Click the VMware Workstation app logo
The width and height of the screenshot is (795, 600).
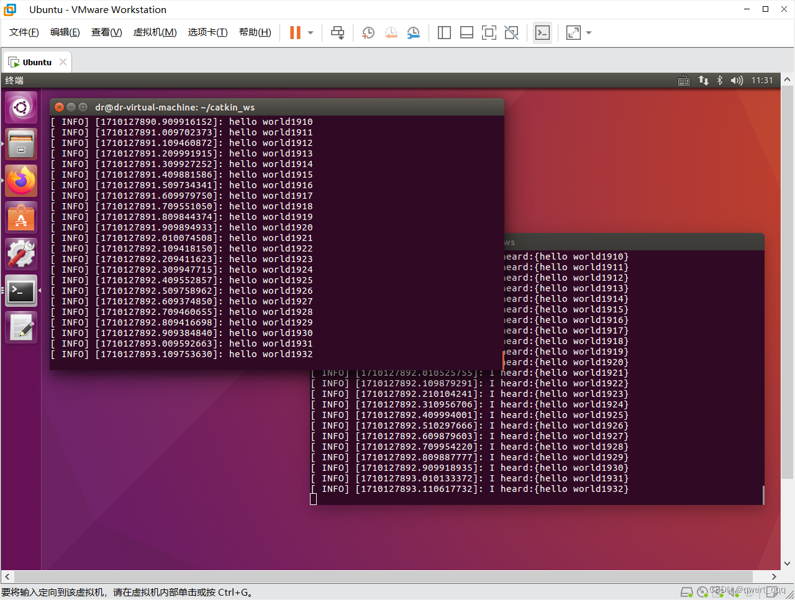[x=10, y=9]
